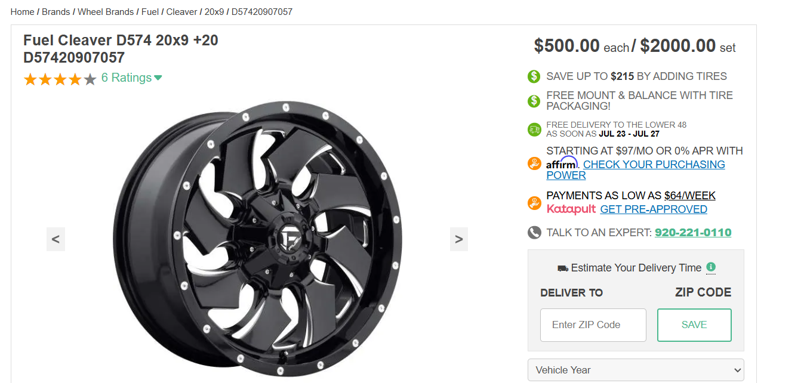Open the Vehicle Year dropdown
The image size is (807, 383).
(x=636, y=370)
